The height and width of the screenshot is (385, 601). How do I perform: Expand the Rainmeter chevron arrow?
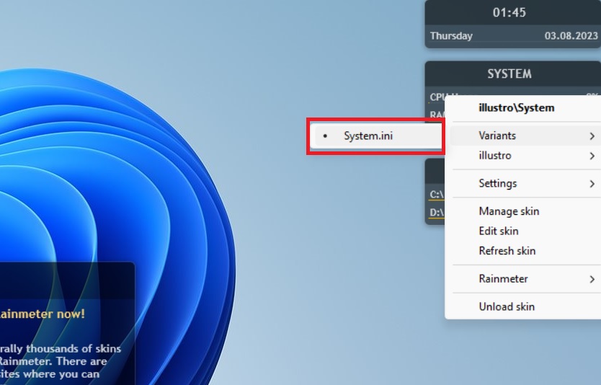point(592,279)
